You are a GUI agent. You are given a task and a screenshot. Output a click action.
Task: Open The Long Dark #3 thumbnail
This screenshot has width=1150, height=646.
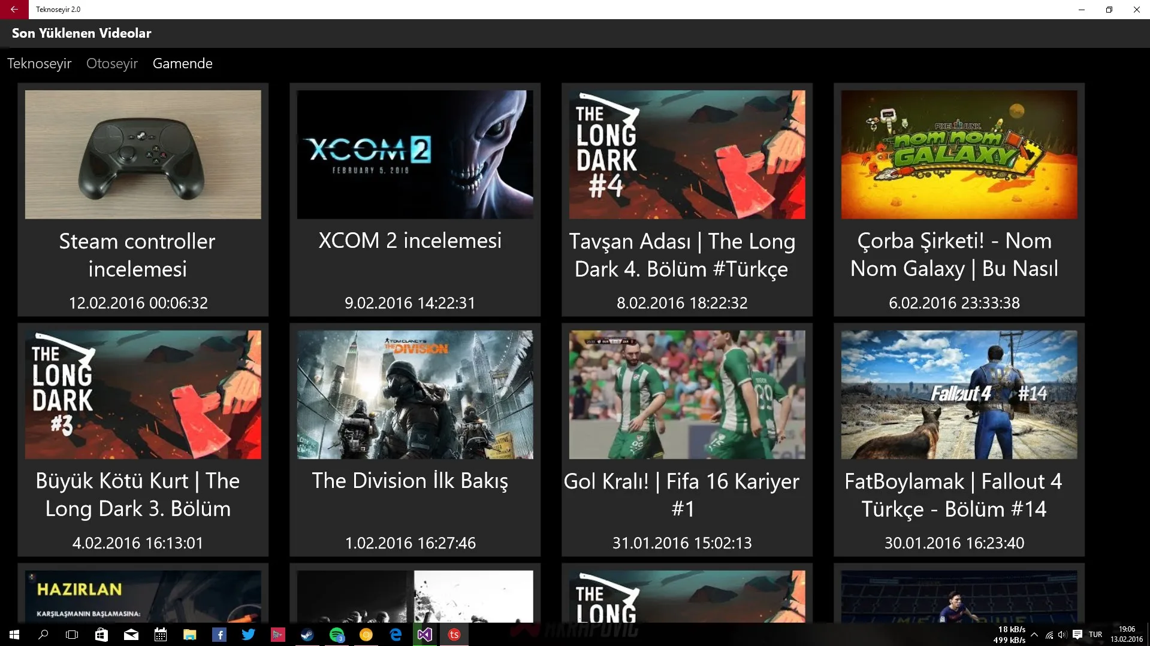[143, 395]
